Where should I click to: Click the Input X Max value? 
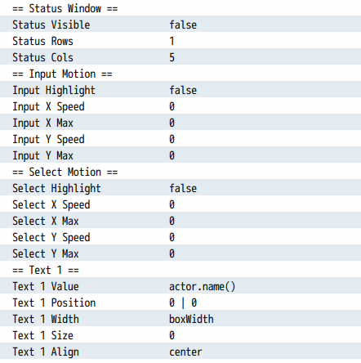click(x=172, y=123)
